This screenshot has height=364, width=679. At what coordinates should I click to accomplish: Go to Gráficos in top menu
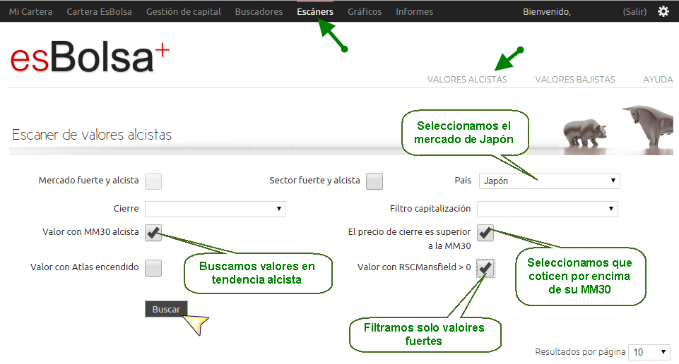(x=365, y=11)
